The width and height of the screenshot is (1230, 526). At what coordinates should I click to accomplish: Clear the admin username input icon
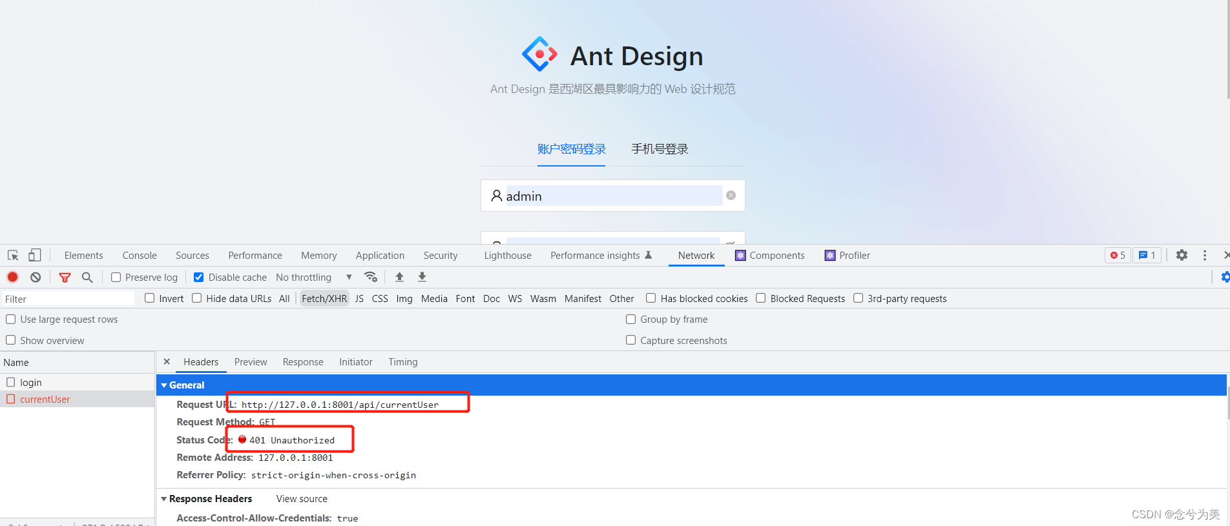click(x=731, y=196)
